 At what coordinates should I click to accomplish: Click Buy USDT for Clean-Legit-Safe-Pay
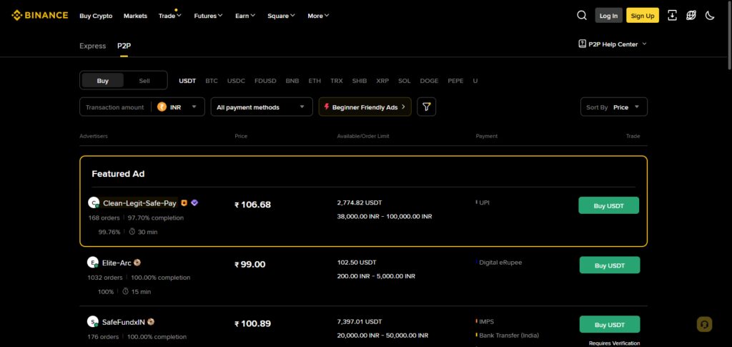[x=609, y=205]
